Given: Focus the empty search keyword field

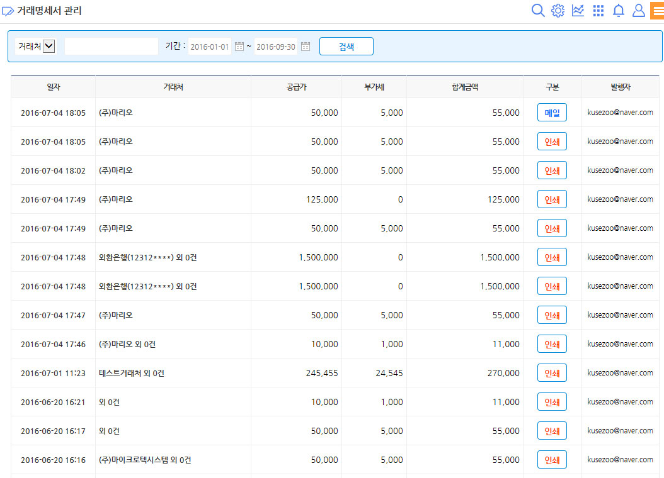Looking at the screenshot, I should [x=112, y=46].
